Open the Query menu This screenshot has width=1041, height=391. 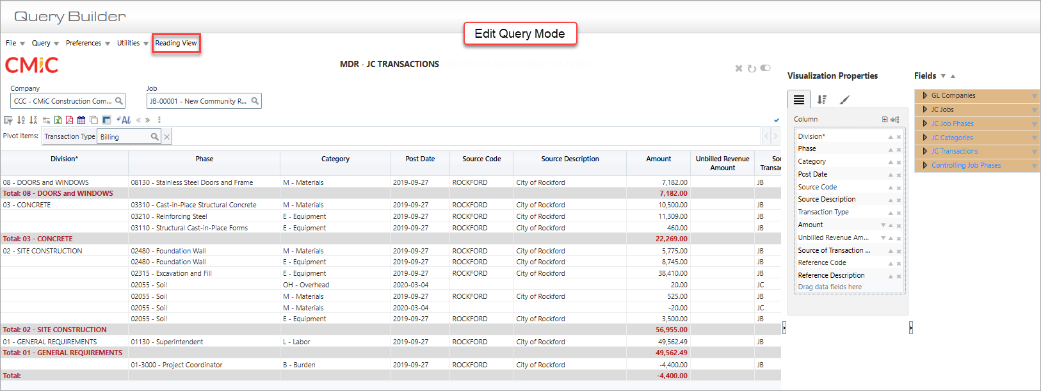tap(45, 43)
